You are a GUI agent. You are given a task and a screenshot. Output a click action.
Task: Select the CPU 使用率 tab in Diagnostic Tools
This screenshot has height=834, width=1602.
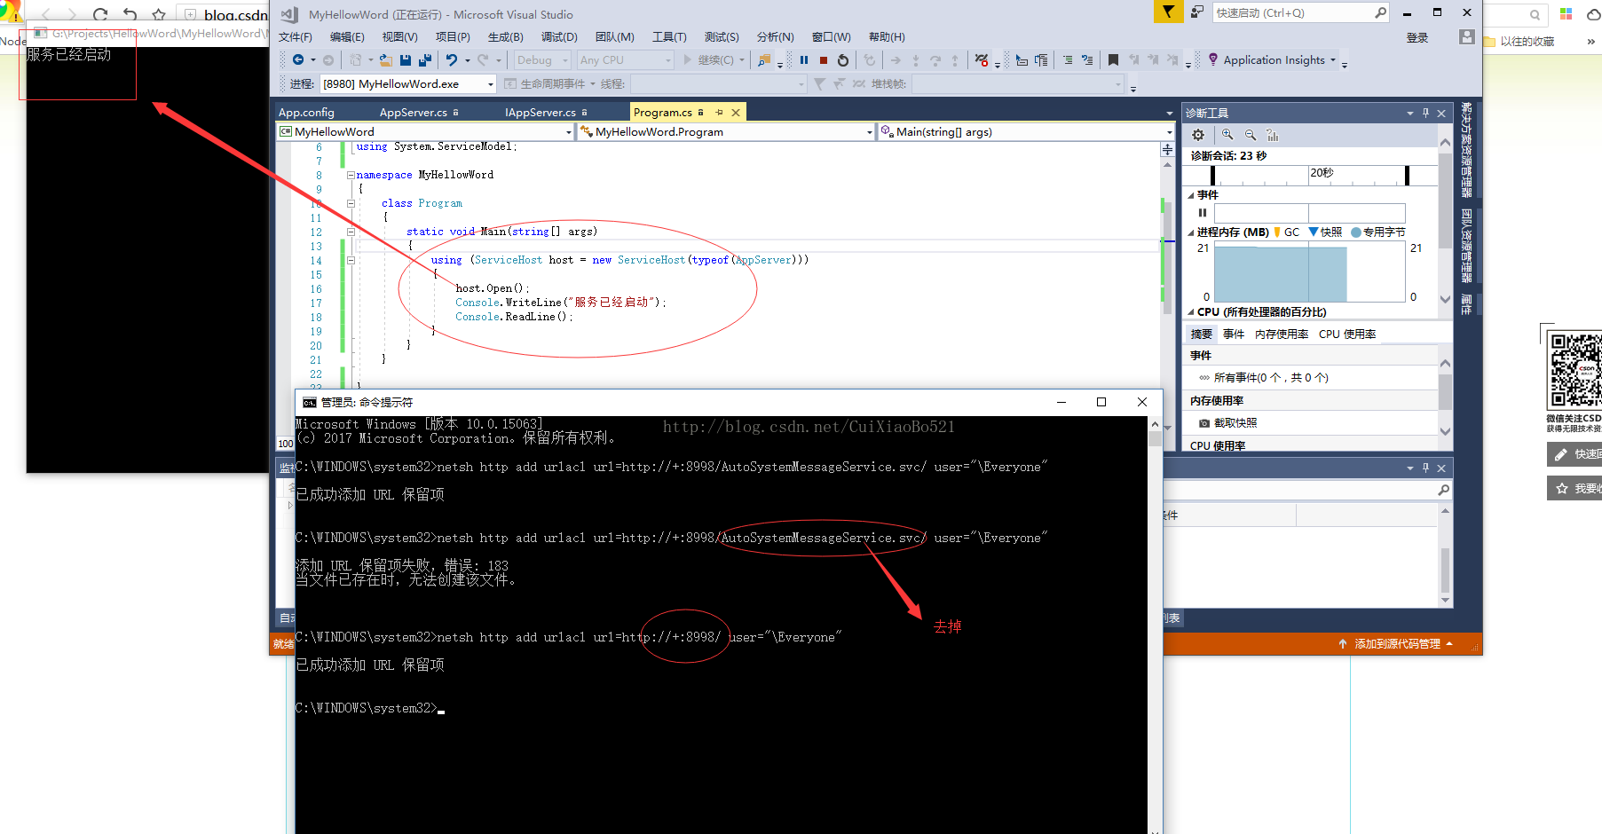coord(1347,334)
